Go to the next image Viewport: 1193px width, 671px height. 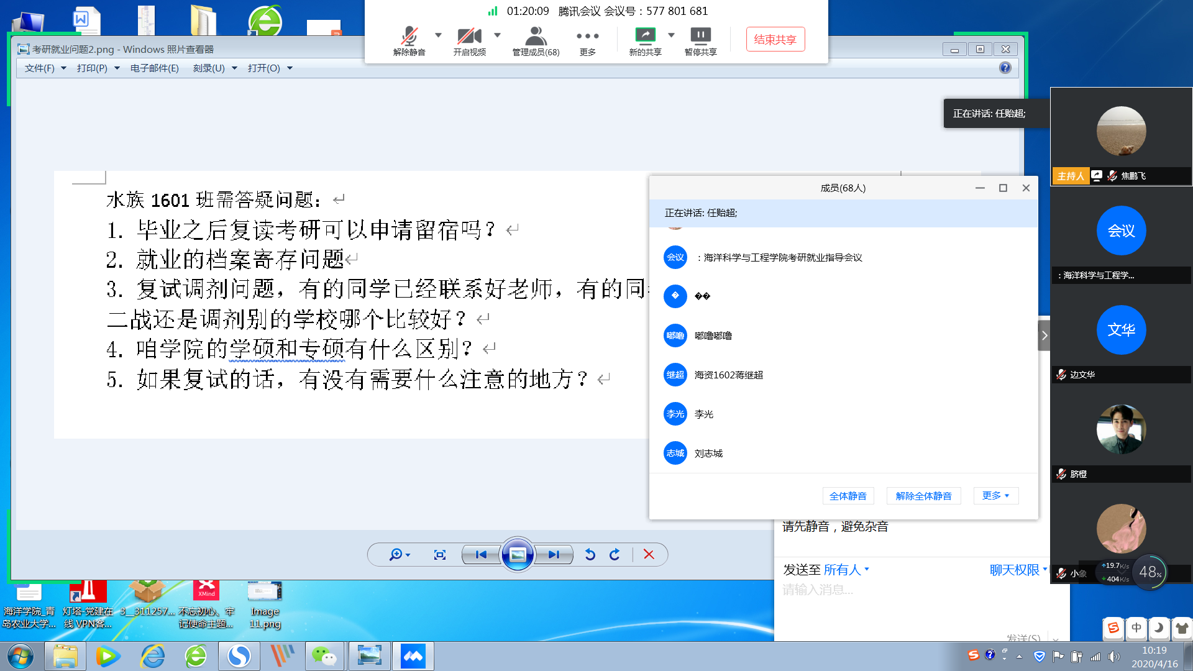(553, 554)
